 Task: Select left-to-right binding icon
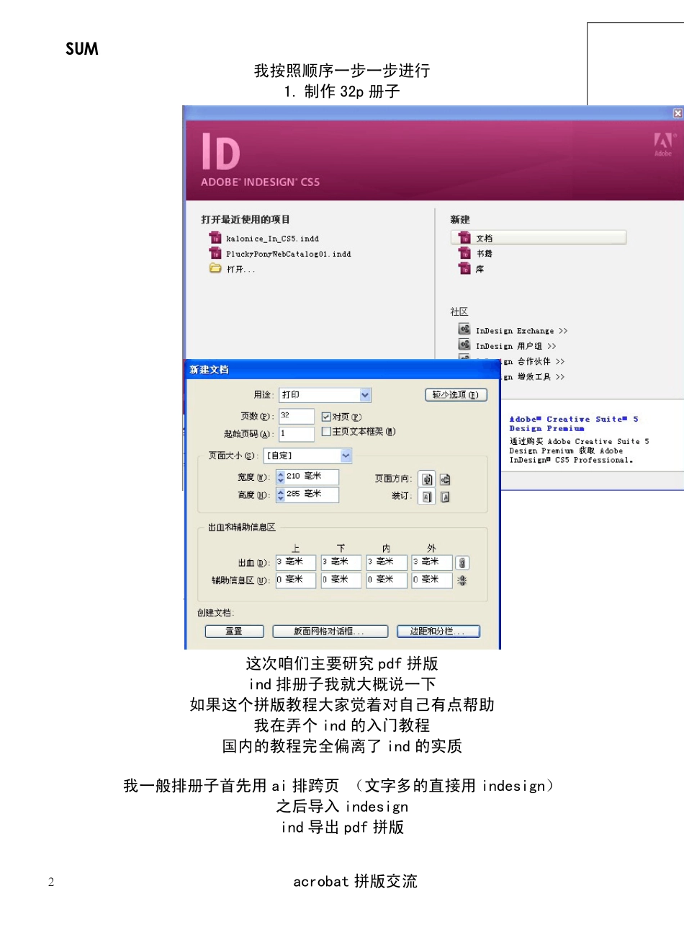coord(427,497)
